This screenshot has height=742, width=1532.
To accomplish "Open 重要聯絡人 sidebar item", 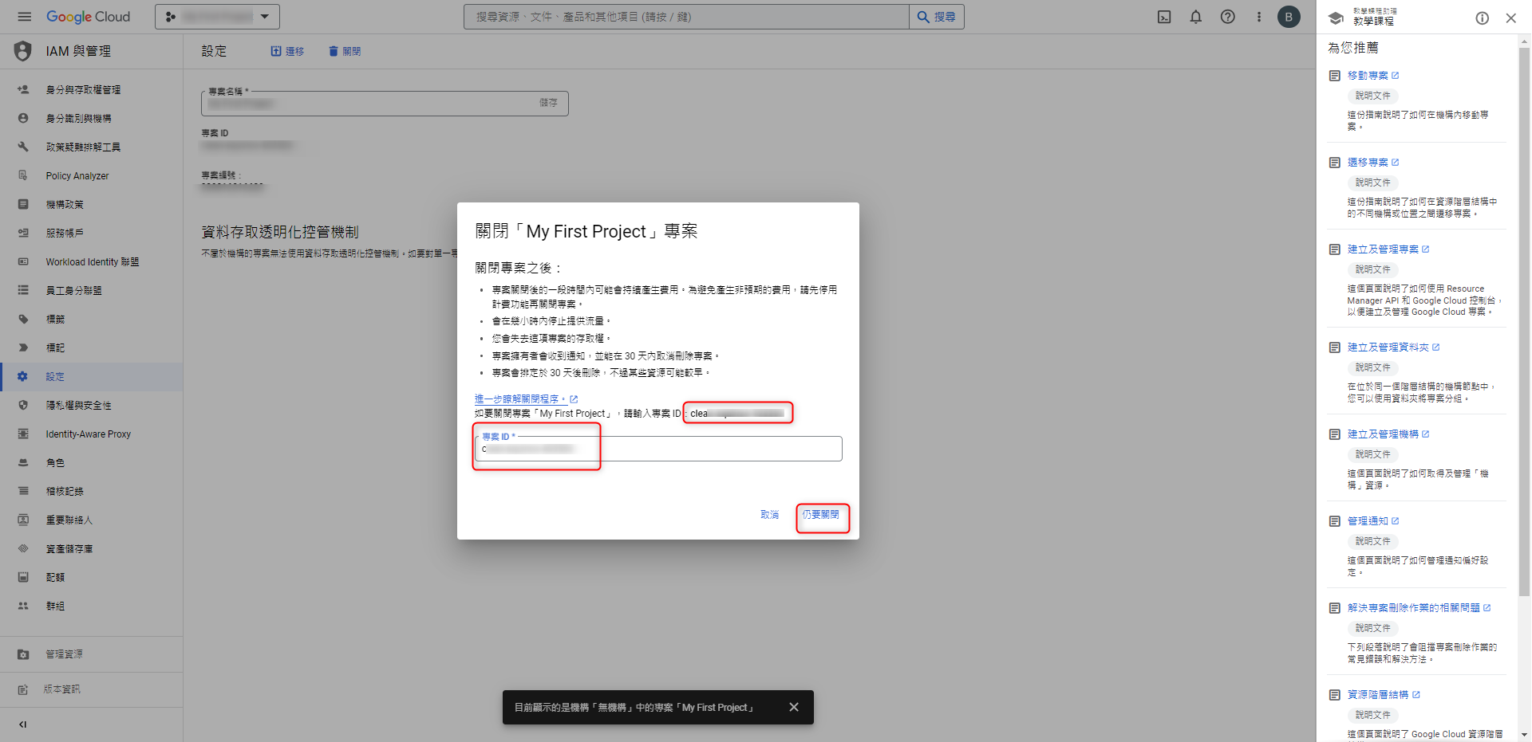I will coord(91,520).
